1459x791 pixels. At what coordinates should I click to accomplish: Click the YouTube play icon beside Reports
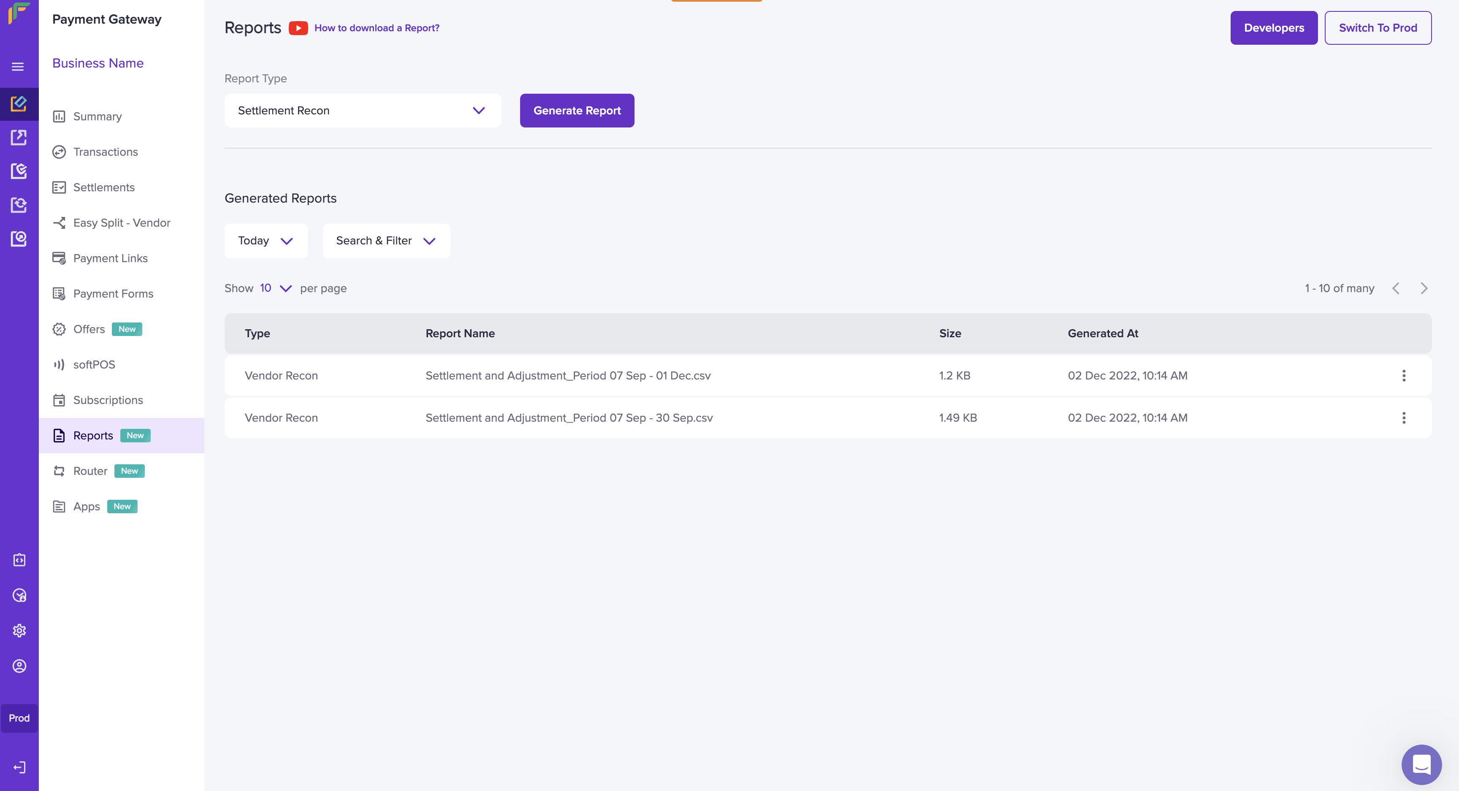(298, 28)
